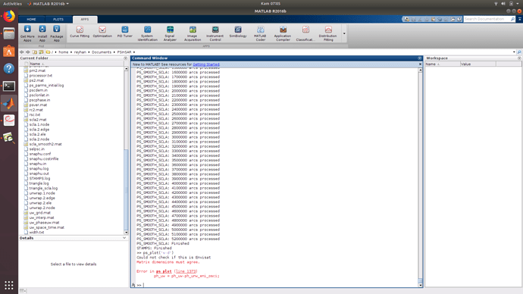Click 'PSInSAR' in the path bar
Screen dimensions: 523x294
coord(124,52)
